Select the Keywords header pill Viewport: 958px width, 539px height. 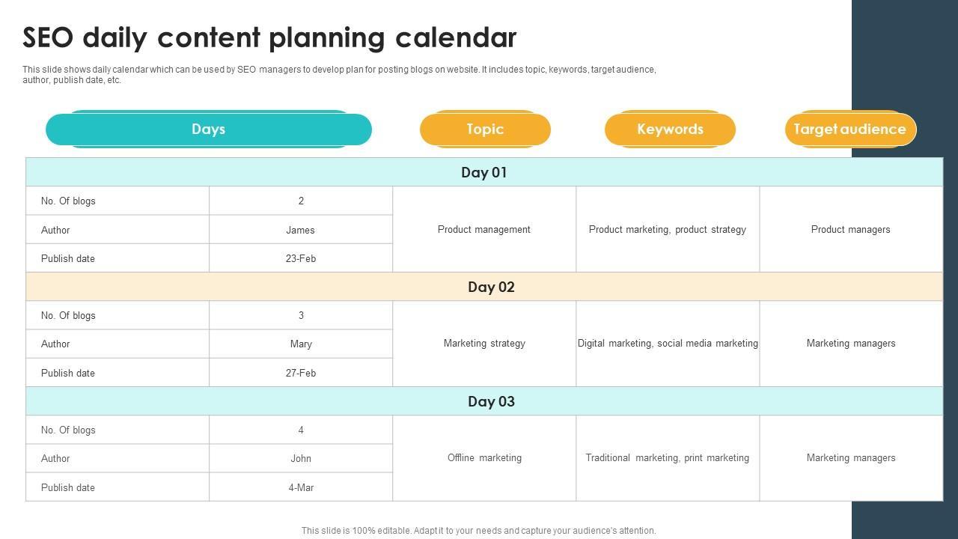click(x=670, y=130)
